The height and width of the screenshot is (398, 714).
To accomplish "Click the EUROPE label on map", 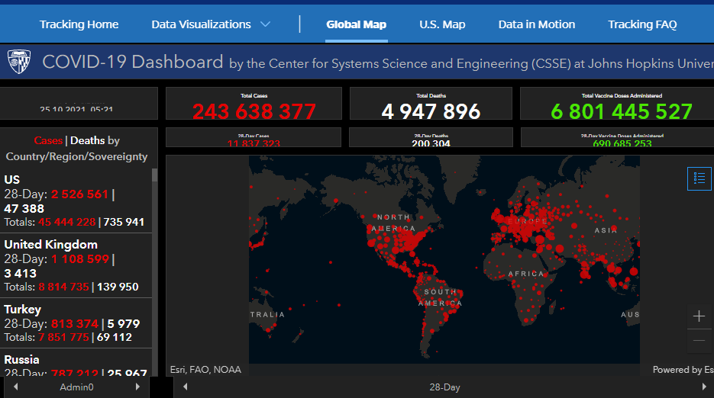I will (528, 221).
